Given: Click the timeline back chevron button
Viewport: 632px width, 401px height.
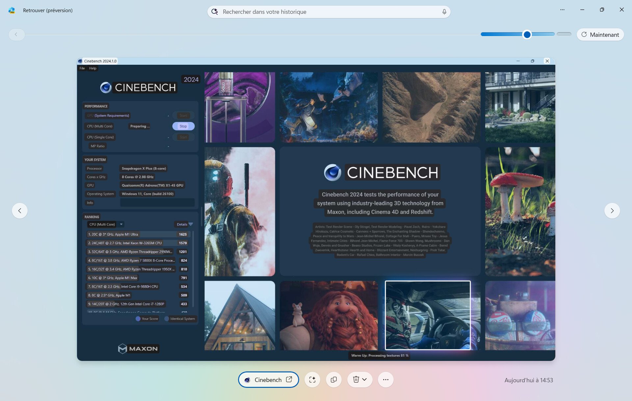Looking at the screenshot, I should pos(16,35).
